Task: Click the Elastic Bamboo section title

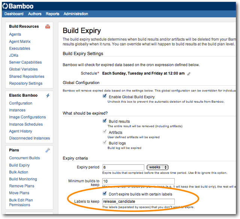Action: click(23, 95)
